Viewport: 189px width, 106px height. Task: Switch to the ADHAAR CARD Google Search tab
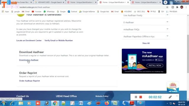[50, 2]
